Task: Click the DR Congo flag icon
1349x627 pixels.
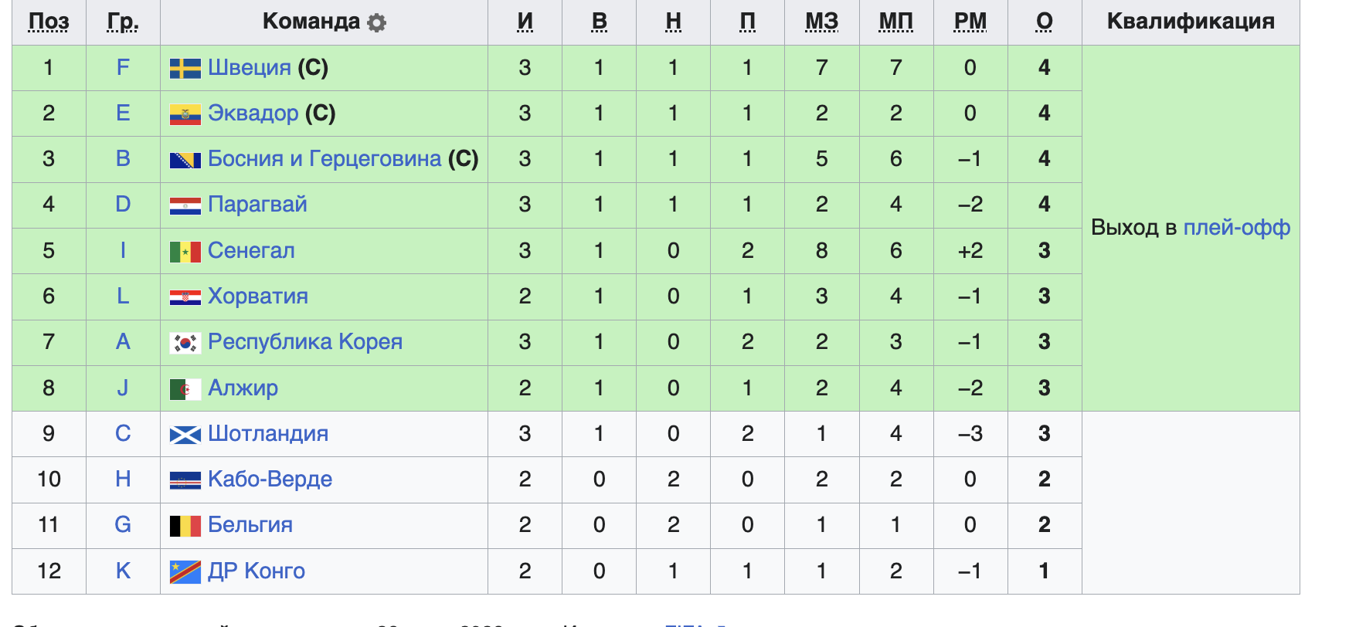Action: [185, 572]
